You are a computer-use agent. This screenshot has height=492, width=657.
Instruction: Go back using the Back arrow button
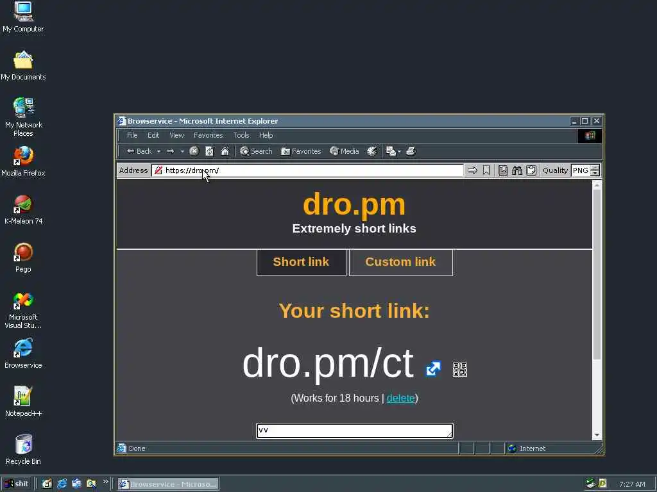point(139,151)
